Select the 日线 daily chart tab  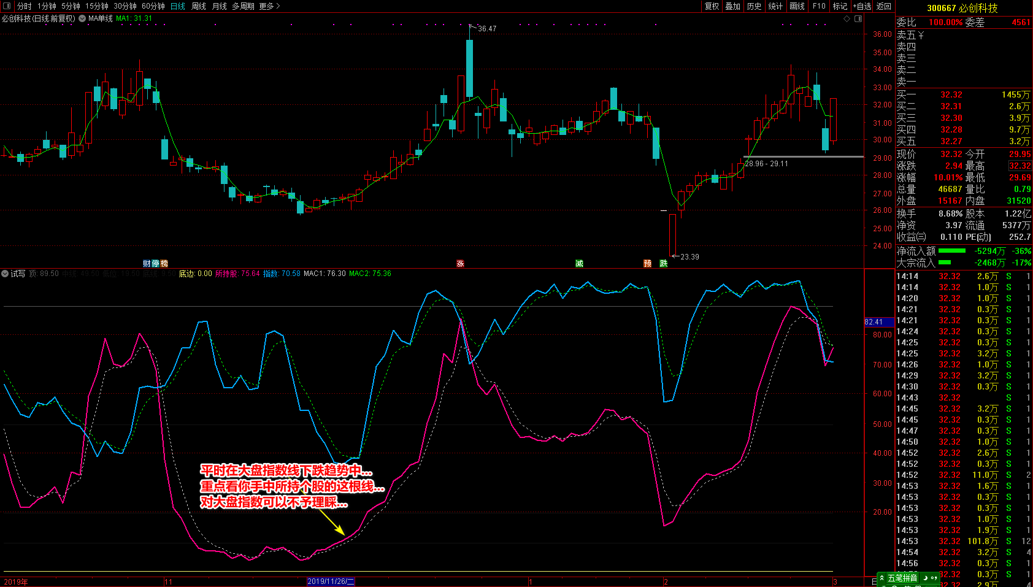coord(178,6)
